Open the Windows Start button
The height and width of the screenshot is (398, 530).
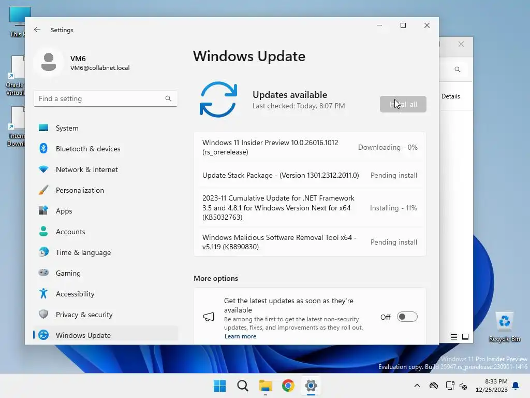coord(219,386)
